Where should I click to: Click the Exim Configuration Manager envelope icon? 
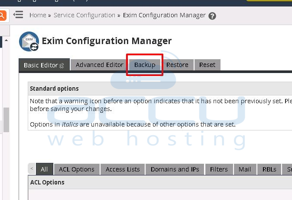coord(29,41)
